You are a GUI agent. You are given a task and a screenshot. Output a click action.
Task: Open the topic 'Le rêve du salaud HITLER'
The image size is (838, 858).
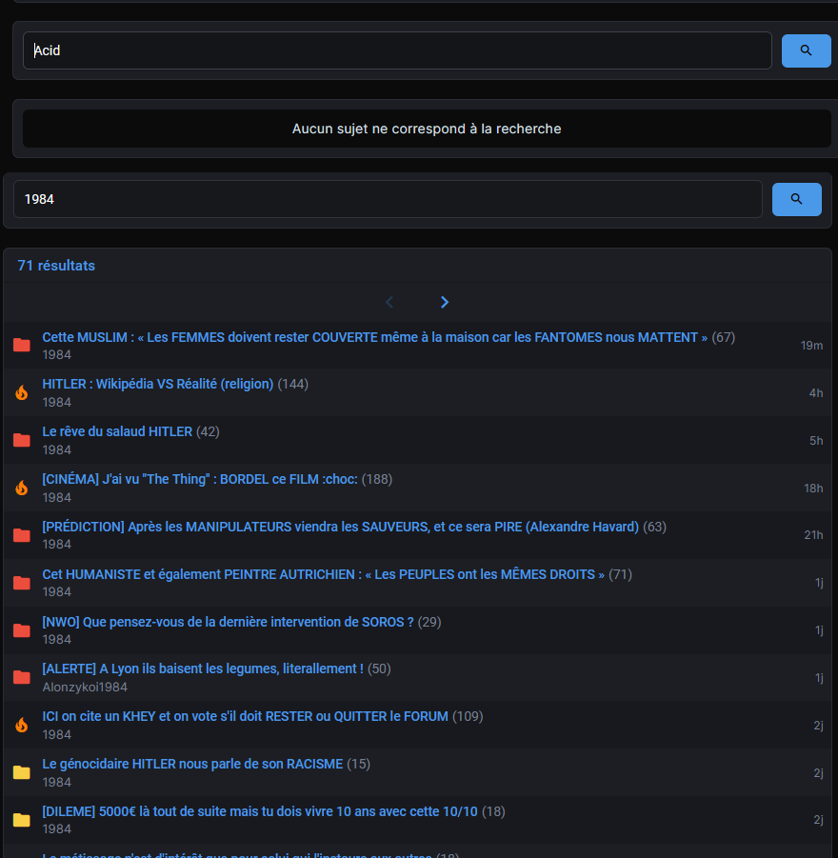(x=117, y=431)
